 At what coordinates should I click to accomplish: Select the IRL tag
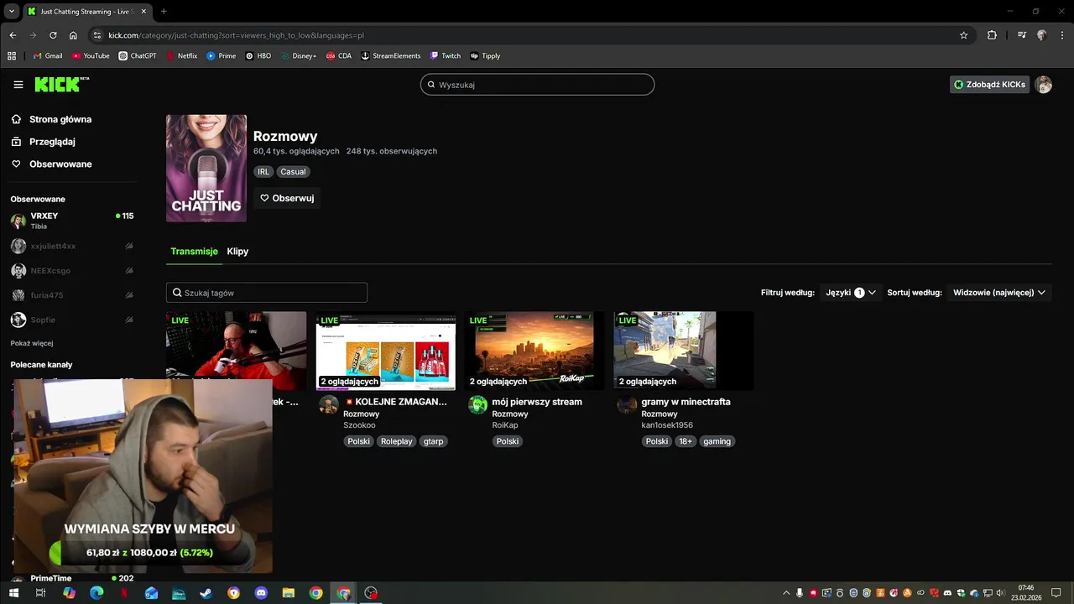pyautogui.click(x=263, y=172)
